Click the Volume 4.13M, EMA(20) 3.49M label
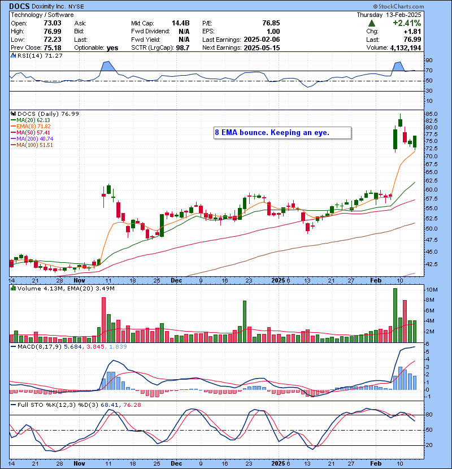 [66, 288]
